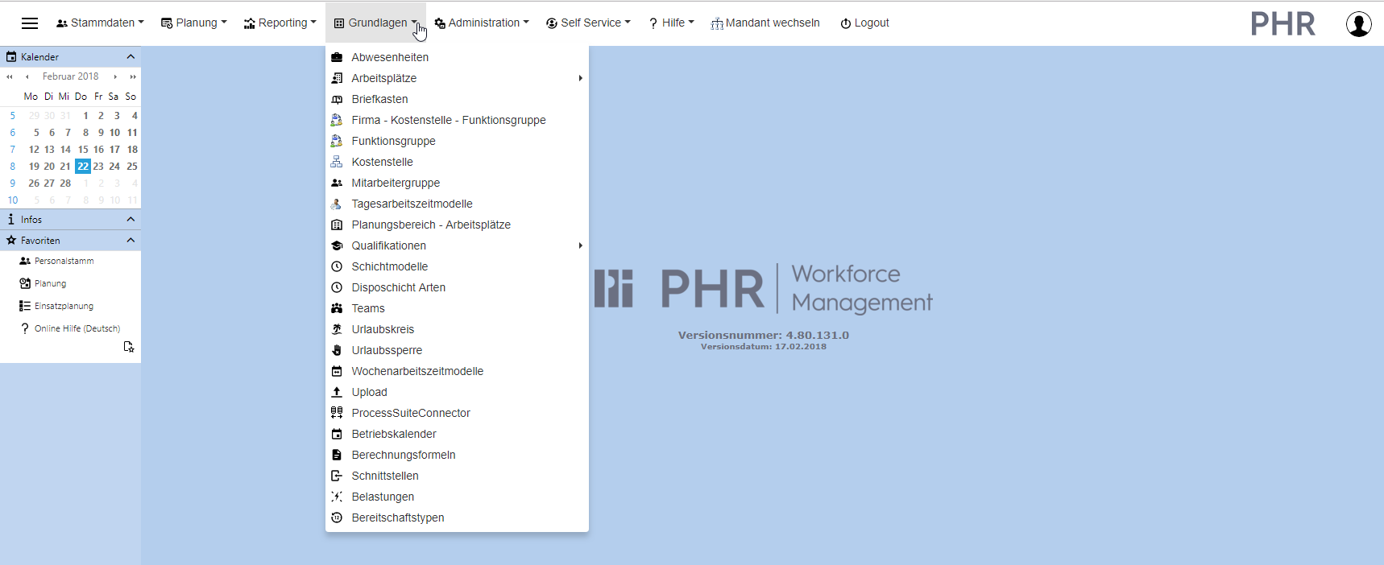
Task: Click the PHR logo in header
Action: pyautogui.click(x=1283, y=24)
